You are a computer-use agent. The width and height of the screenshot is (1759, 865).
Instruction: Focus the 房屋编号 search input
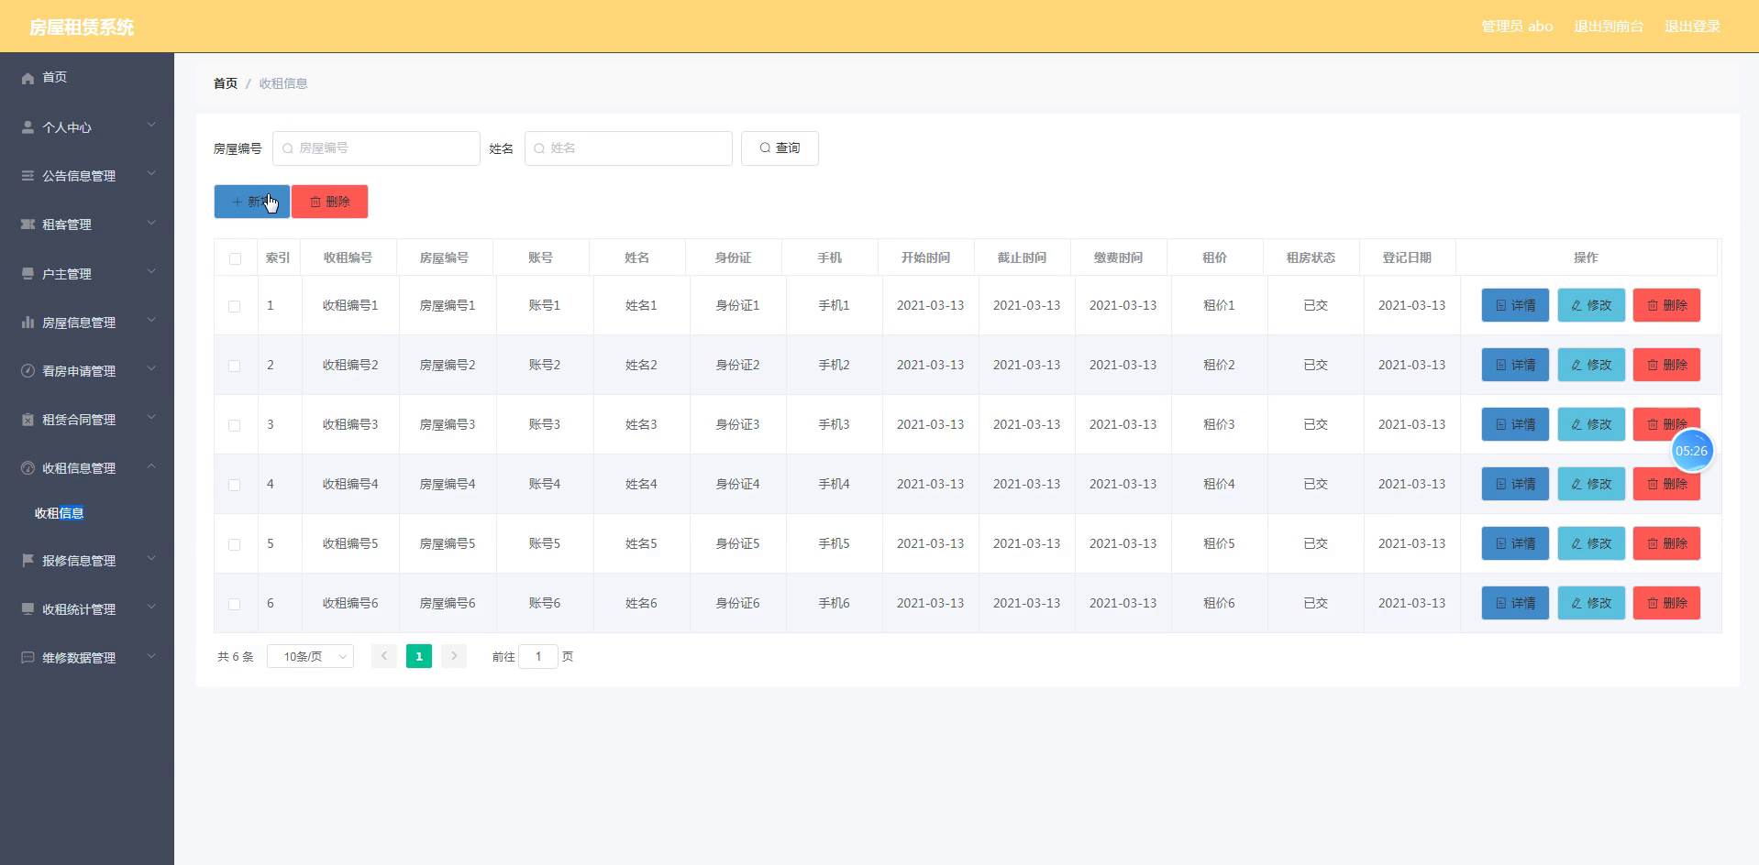(x=376, y=148)
